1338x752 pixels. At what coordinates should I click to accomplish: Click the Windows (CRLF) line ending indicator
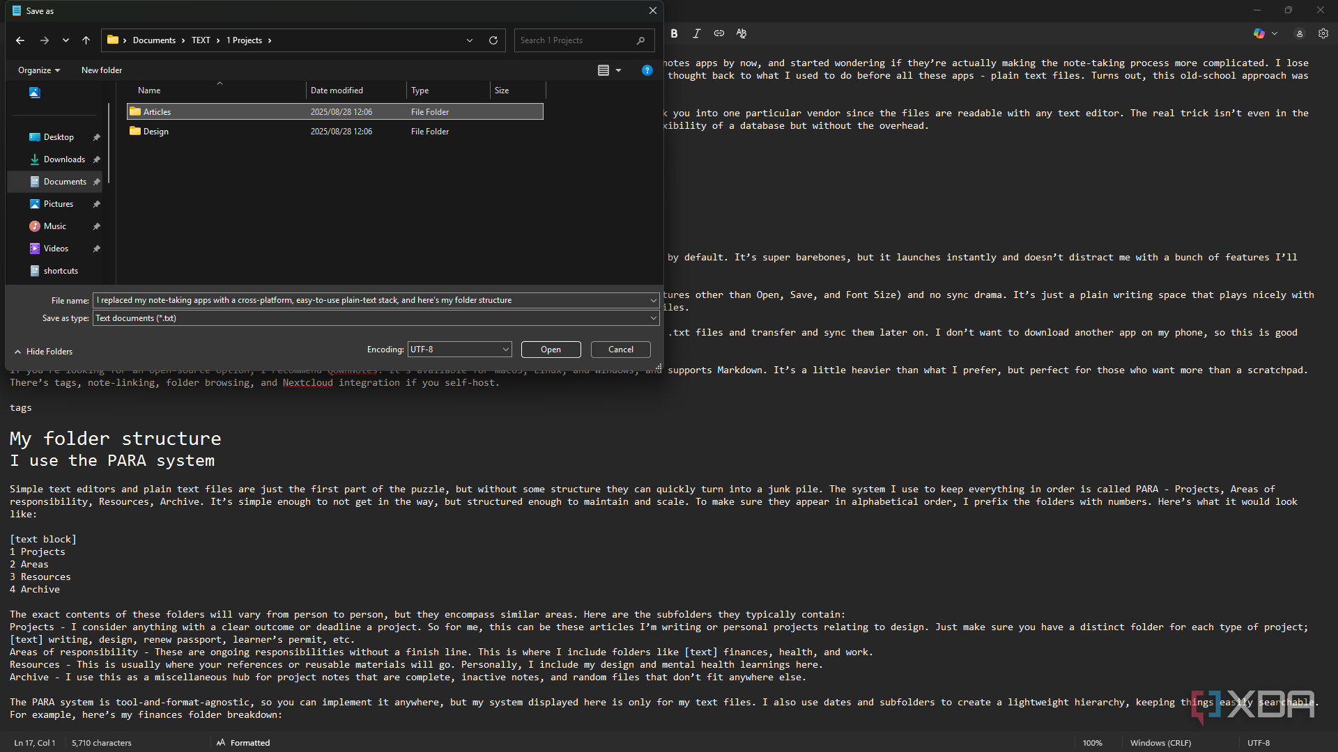[x=1160, y=743]
